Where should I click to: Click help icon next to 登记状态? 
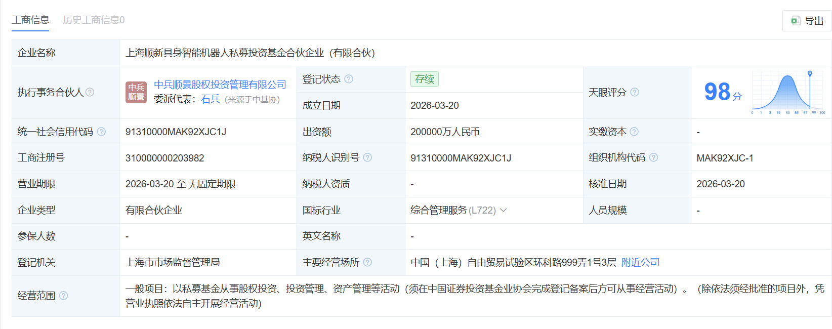(349, 79)
